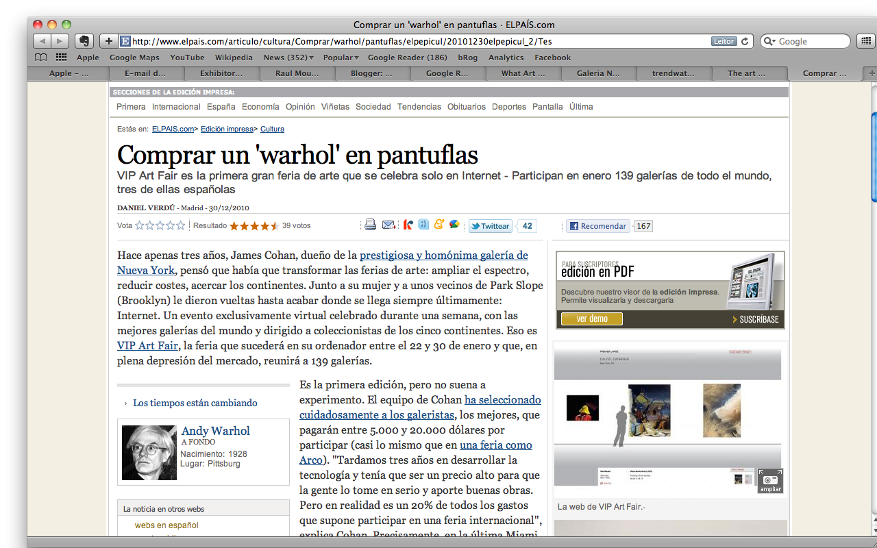Open the bookmarks book icon

pyautogui.click(x=41, y=58)
